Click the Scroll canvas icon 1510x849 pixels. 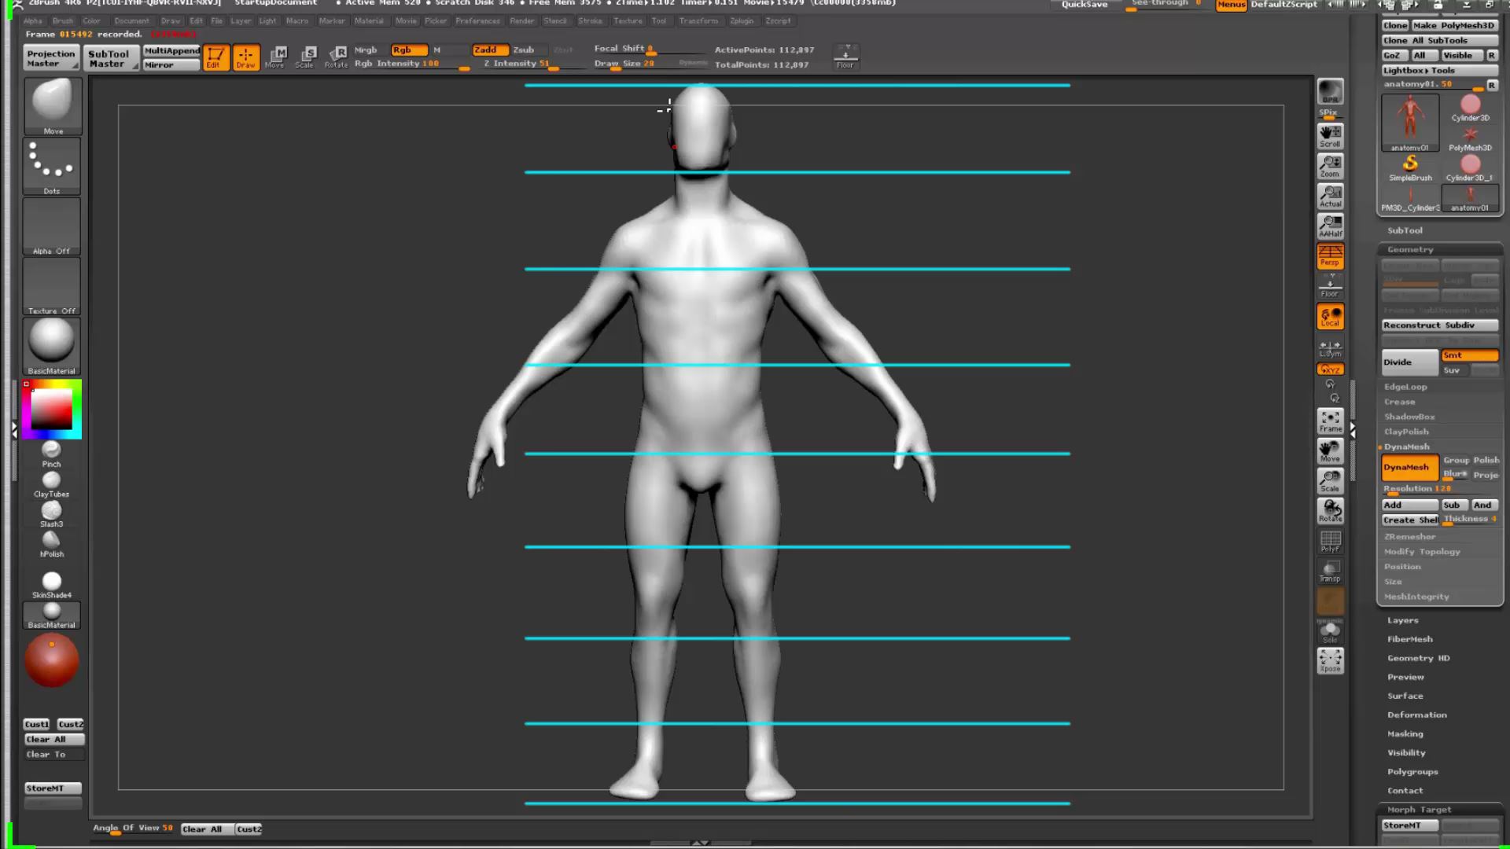(1330, 135)
